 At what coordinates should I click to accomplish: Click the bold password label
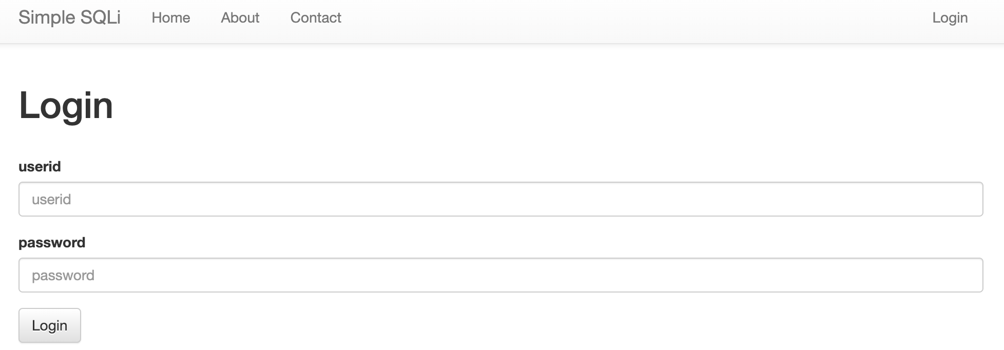52,242
